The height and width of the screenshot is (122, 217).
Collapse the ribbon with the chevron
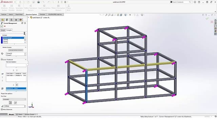pos(215,12)
